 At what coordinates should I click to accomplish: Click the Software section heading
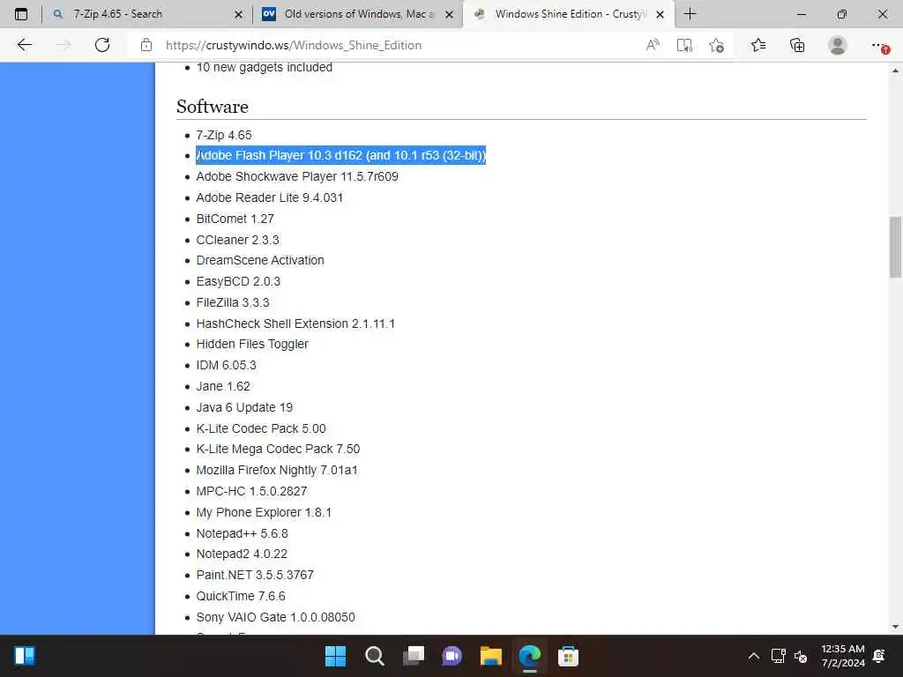(x=213, y=107)
